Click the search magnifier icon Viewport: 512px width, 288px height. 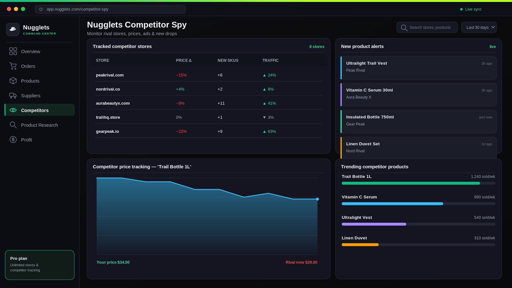[404, 28]
